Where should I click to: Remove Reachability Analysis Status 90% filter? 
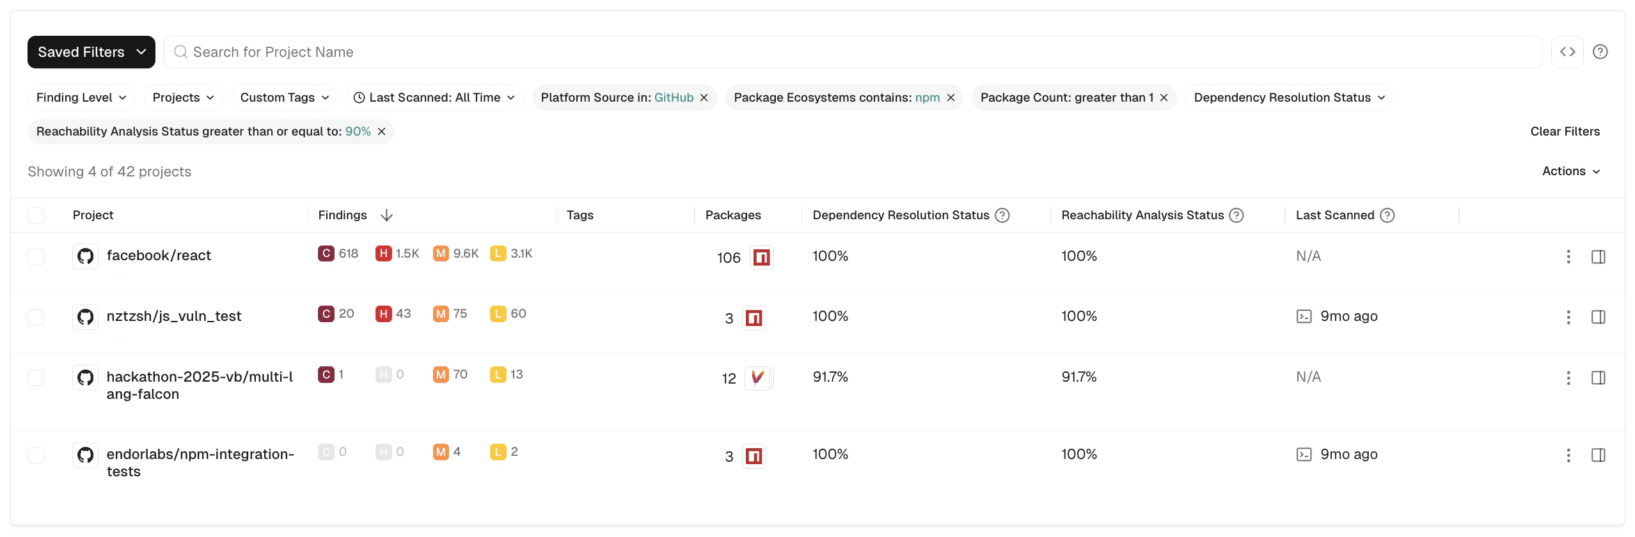tap(381, 131)
